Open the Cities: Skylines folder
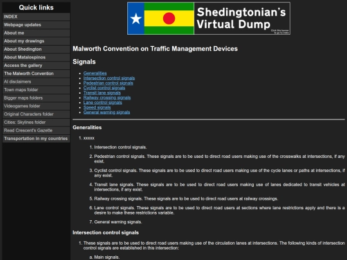The image size is (347, 260). 36,122
